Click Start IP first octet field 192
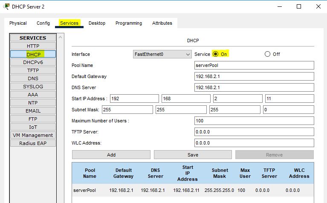Image resolution: width=327 pixels, height=203 pixels. pyautogui.click(x=134, y=99)
